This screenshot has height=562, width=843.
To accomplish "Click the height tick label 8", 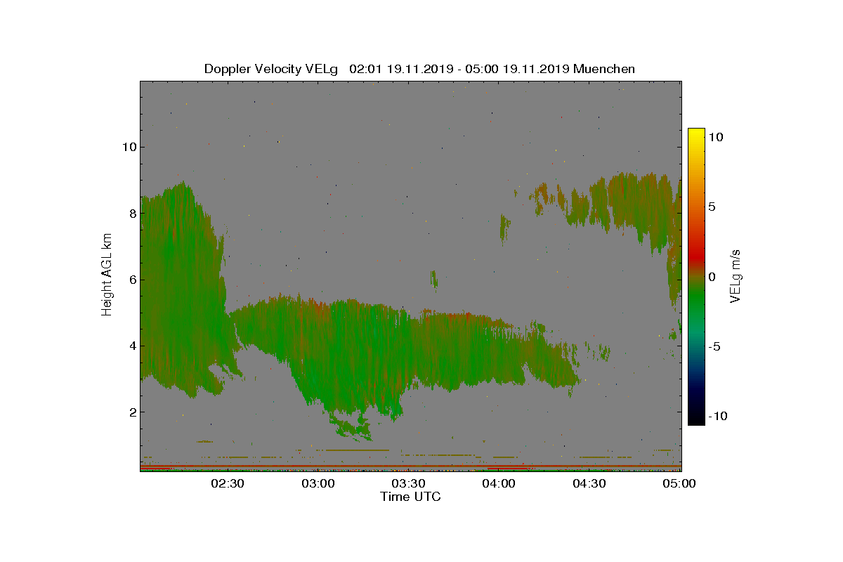I will pos(131,213).
